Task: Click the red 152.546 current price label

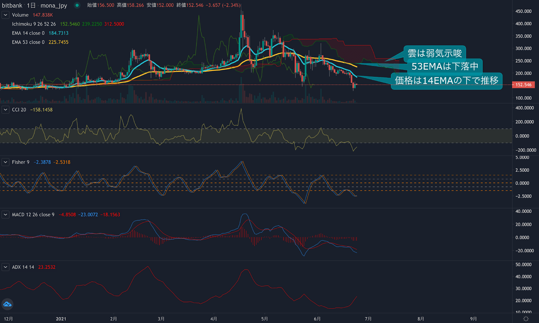Action: pyautogui.click(x=523, y=85)
